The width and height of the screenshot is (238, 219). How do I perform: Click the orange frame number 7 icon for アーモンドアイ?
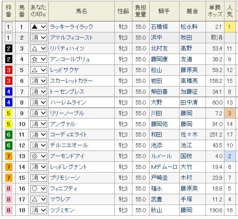pyautogui.click(x=9, y=156)
